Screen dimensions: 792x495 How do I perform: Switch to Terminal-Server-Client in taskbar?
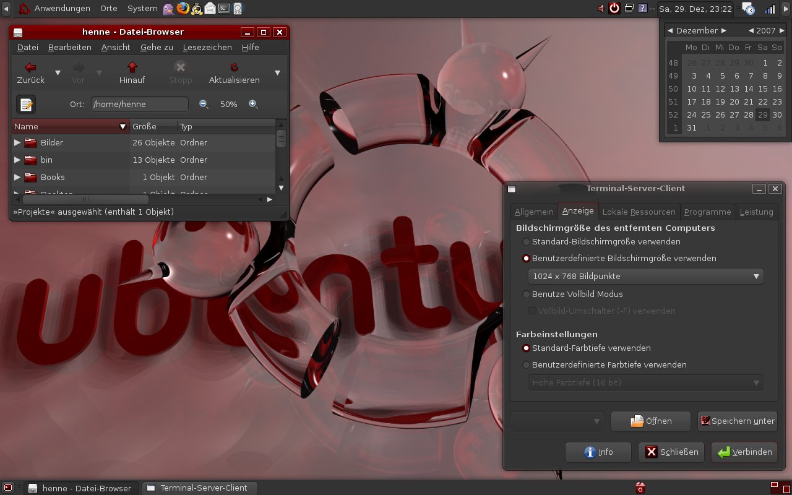pyautogui.click(x=199, y=488)
